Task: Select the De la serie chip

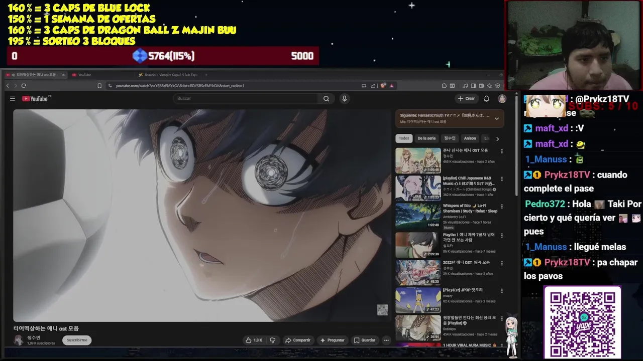Action: [426, 138]
